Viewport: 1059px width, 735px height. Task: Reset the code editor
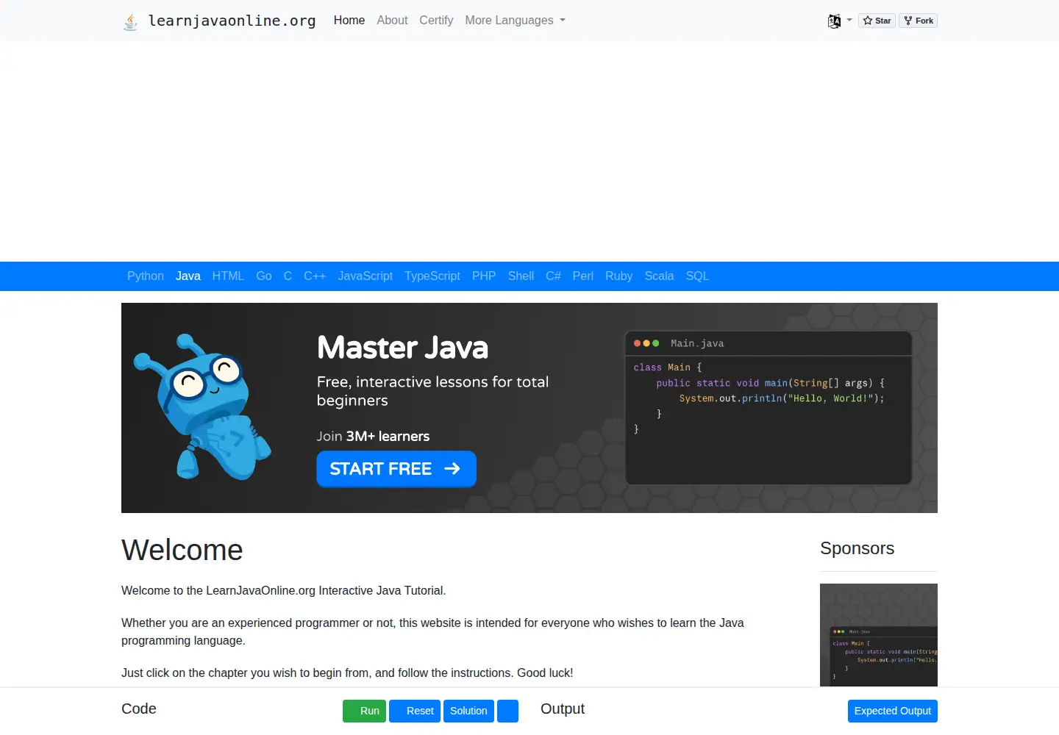[415, 711]
